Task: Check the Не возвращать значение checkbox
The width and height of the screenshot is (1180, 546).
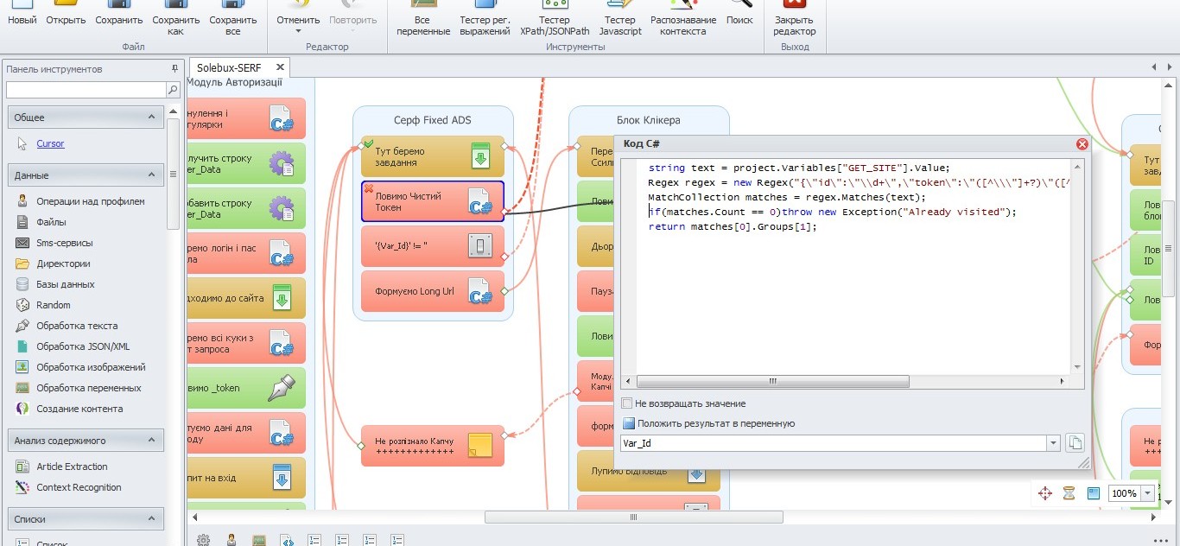Action: [628, 403]
